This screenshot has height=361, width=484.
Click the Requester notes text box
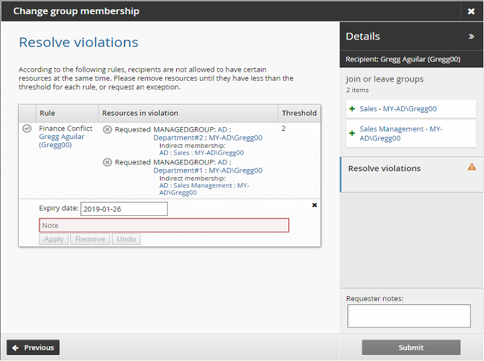[x=408, y=316]
